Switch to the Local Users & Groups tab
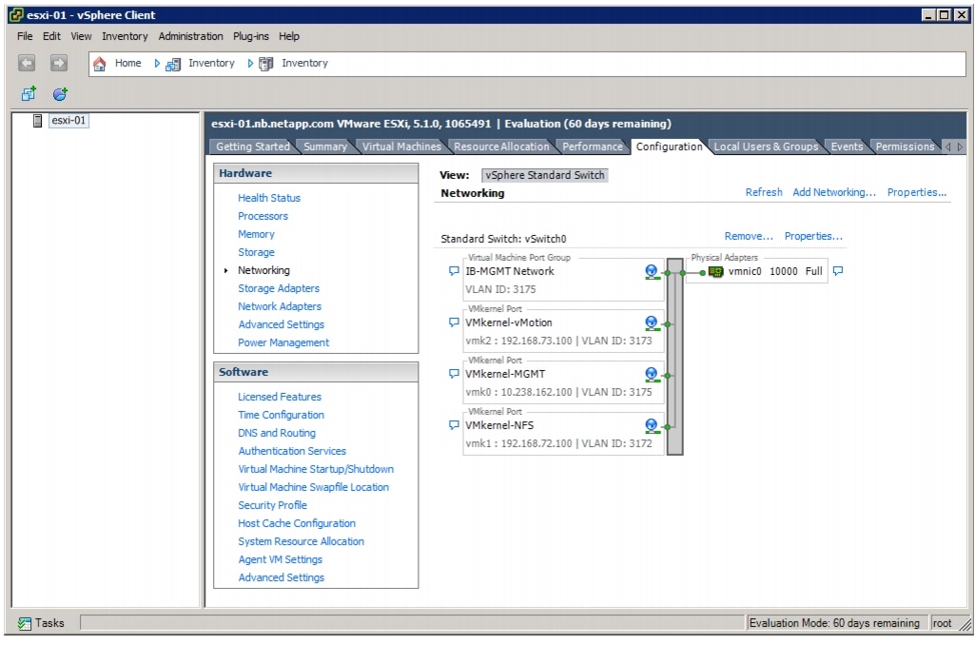 point(766,147)
